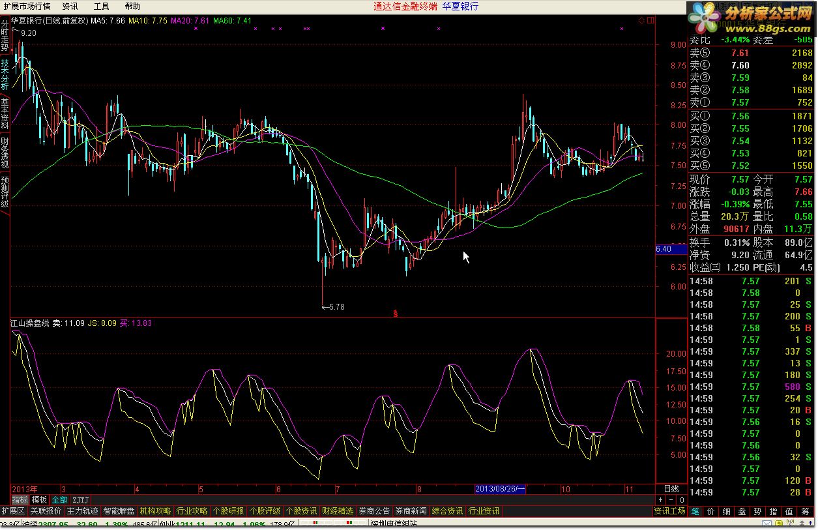This screenshot has width=818, height=530.
Task: Click the split-window icon at chart top-right
Action: point(650,20)
